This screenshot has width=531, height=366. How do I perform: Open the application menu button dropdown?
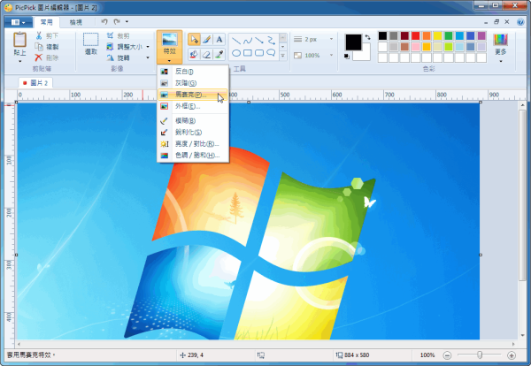[19, 22]
